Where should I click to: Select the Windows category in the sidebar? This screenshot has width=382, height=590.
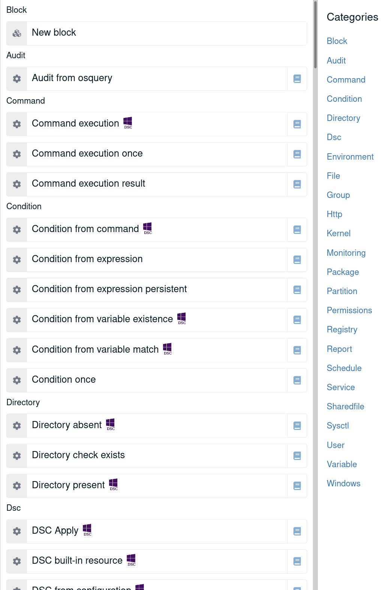[x=343, y=483]
